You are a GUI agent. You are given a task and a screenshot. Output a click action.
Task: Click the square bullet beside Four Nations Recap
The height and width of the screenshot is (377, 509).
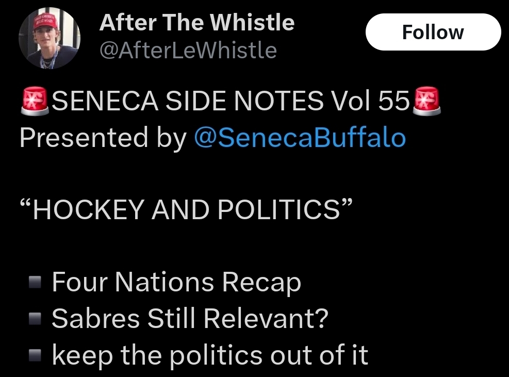35,283
